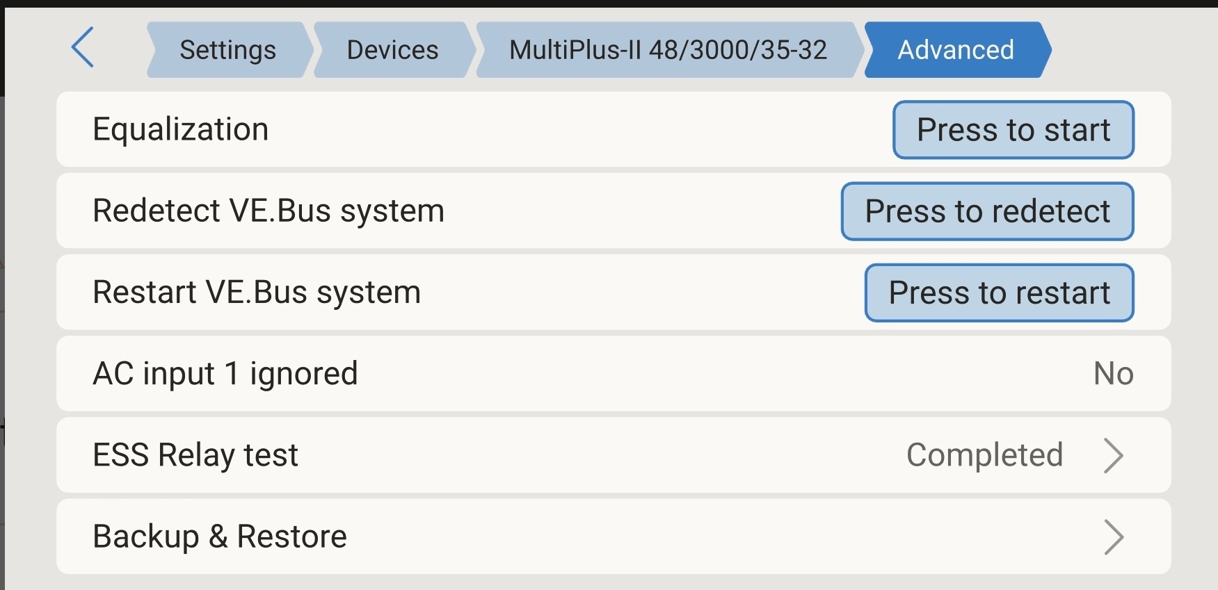Click Press to restart button
The image size is (1218, 590).
[x=999, y=293]
